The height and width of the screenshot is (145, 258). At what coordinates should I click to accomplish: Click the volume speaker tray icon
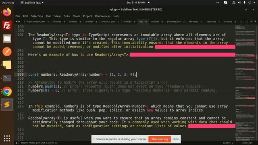pos(239,2)
